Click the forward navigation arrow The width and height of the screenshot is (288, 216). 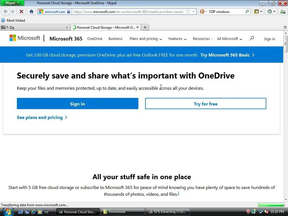(12, 12)
